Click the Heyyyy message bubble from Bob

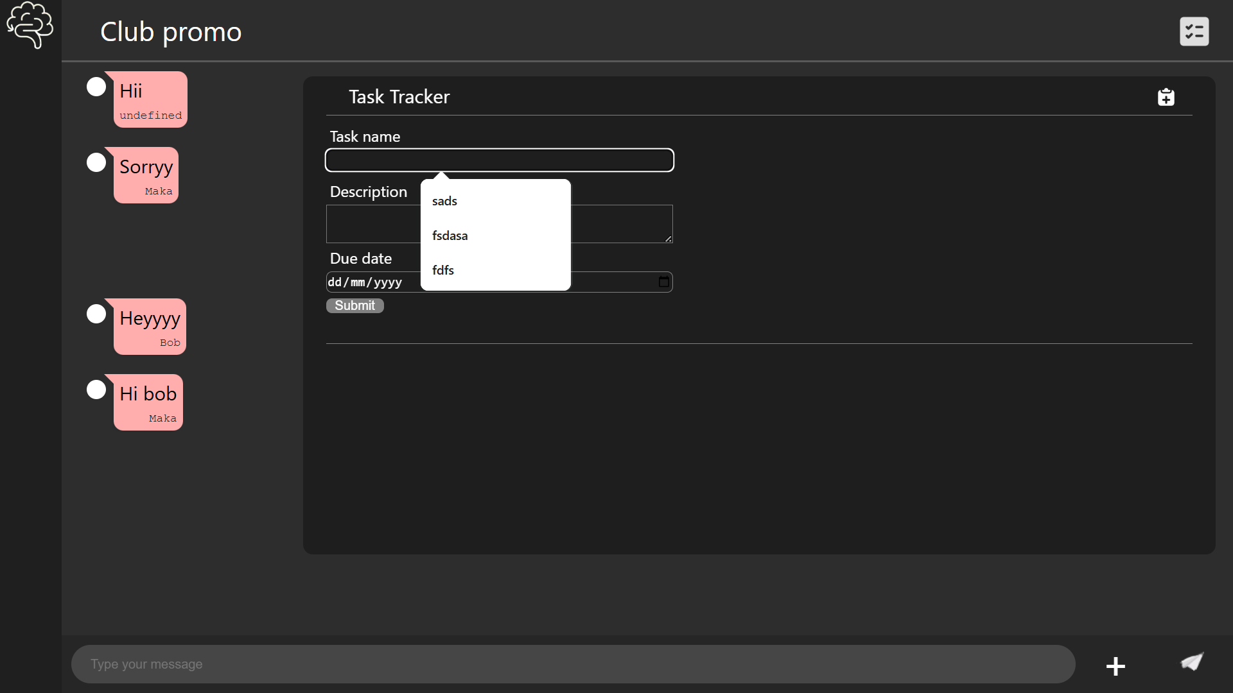coord(150,327)
